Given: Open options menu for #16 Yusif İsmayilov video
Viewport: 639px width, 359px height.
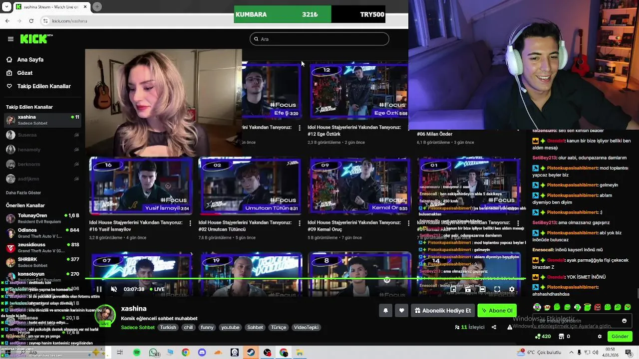Looking at the screenshot, I should point(190,223).
